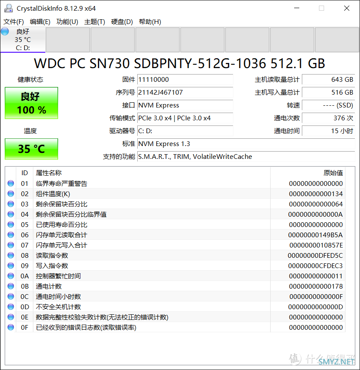Open the 主题(T) menu
The height and width of the screenshot is (370, 360).
point(94,22)
